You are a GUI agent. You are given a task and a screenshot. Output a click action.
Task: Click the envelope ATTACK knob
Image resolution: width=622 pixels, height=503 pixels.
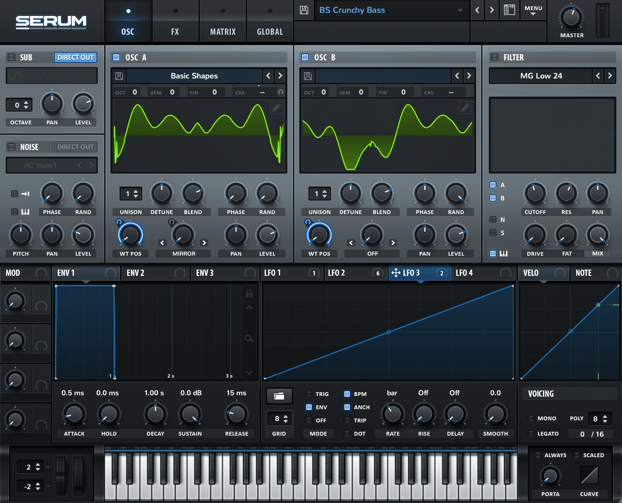click(x=74, y=414)
